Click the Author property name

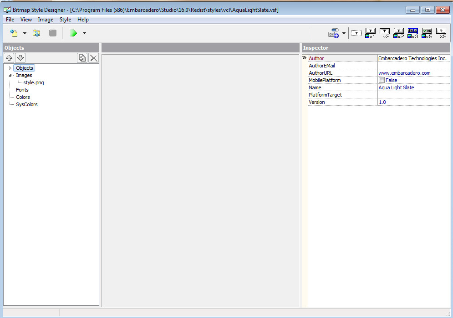coord(316,58)
